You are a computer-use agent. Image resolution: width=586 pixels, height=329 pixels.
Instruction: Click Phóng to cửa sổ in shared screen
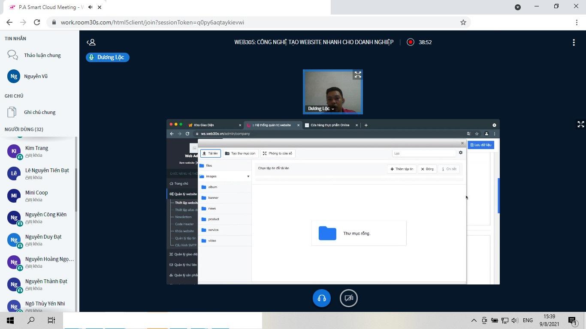pyautogui.click(x=278, y=153)
